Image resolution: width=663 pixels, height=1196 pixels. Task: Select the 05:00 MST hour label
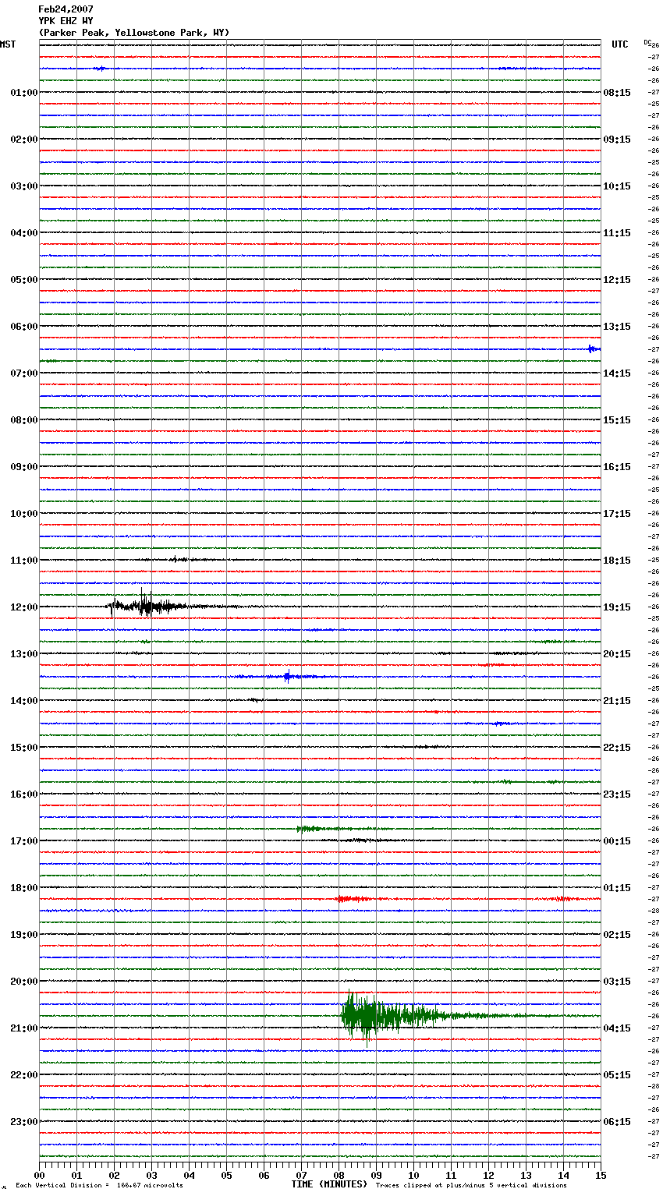coord(24,280)
